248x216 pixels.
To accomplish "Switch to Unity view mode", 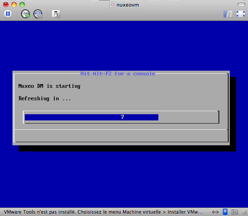I will 228,14.
